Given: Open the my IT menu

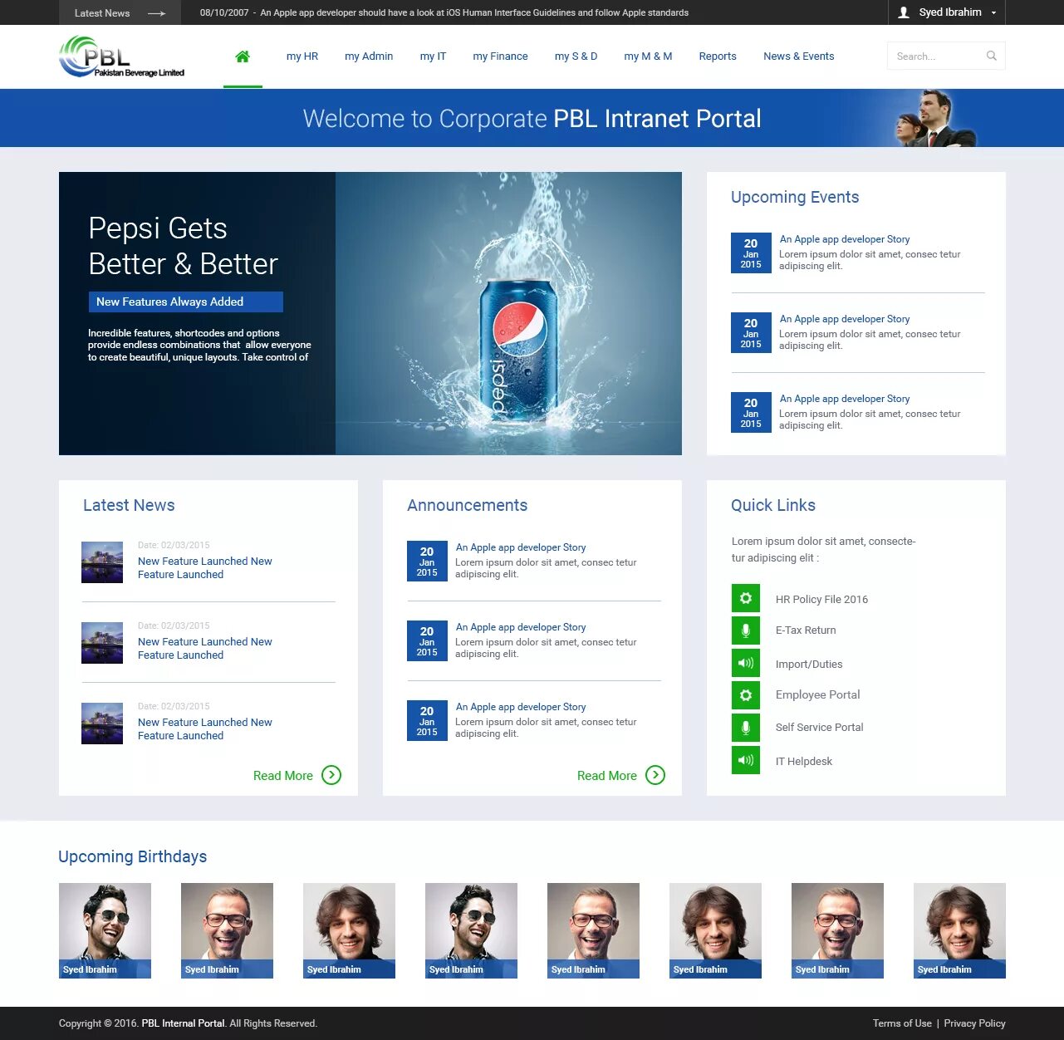Looking at the screenshot, I should click(433, 56).
